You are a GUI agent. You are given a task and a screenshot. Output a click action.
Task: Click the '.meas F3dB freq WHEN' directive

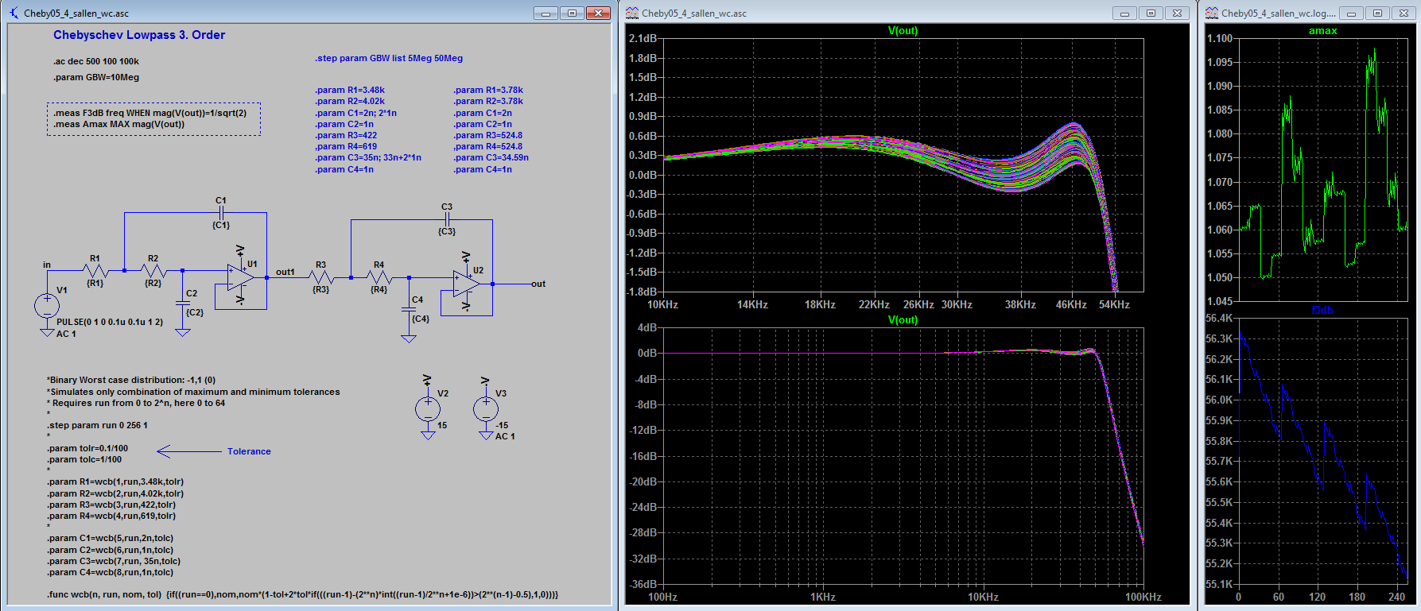point(150,113)
